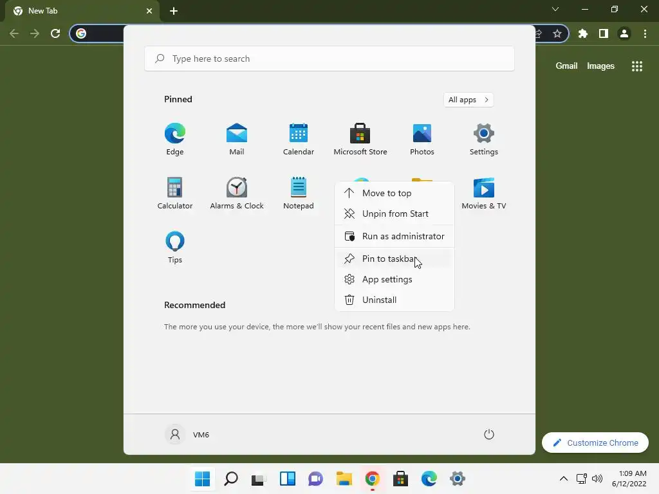
Task: Open volume control in system tray
Action: pos(597,479)
